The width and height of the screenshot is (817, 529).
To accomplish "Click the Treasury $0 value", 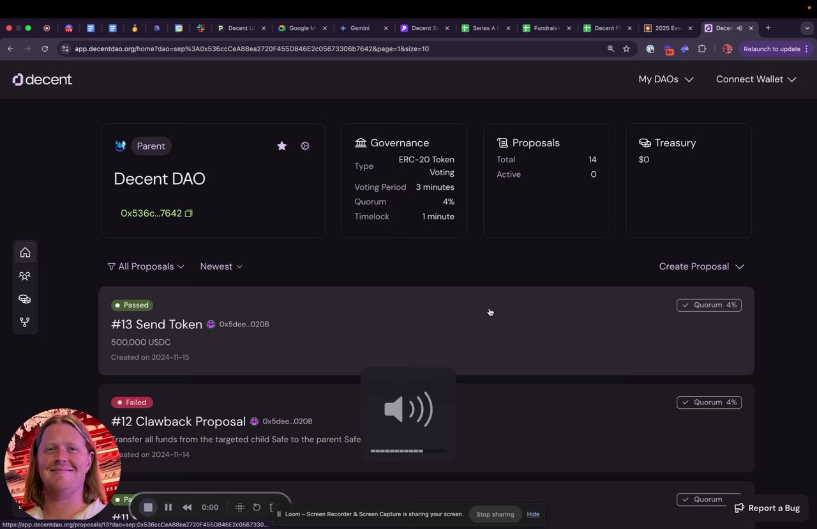I will pos(644,159).
